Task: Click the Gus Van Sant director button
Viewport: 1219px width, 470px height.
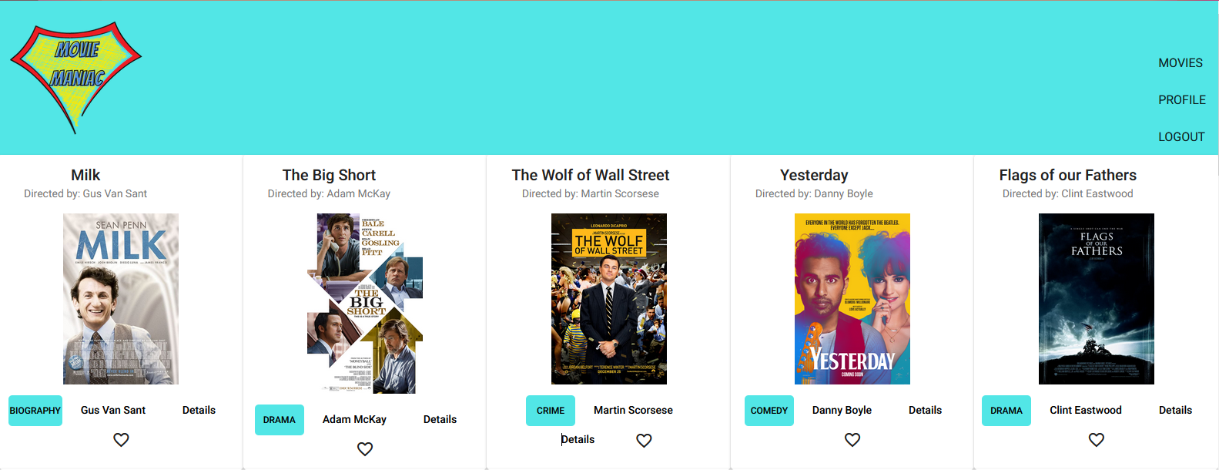Action: click(x=113, y=411)
